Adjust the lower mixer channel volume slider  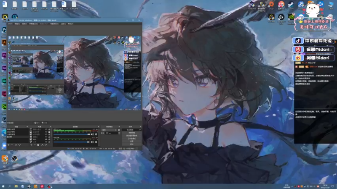pos(72,142)
